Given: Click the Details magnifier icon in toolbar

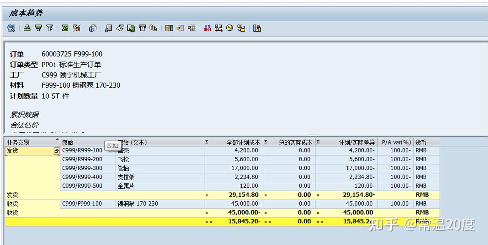Looking at the screenshot, I should tap(11, 28).
